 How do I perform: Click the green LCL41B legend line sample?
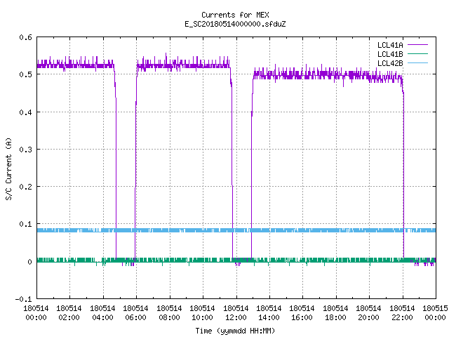click(417, 54)
